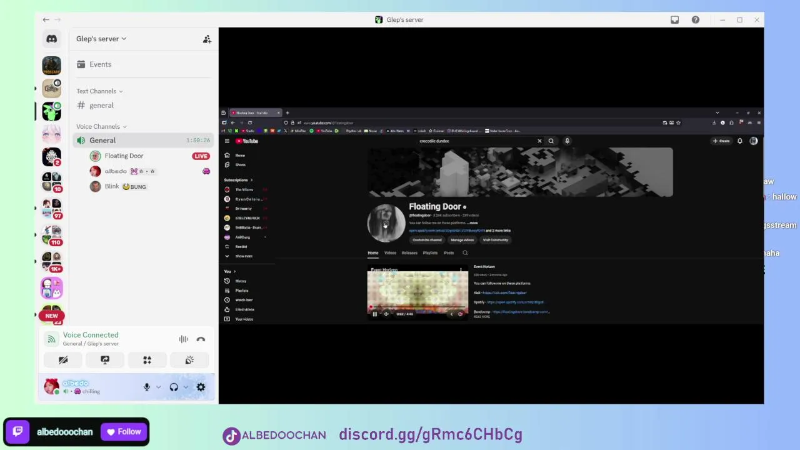Image resolution: width=800 pixels, height=450 pixels.
Task: Open the YouTube hamburger guide menu
Action: [227, 141]
